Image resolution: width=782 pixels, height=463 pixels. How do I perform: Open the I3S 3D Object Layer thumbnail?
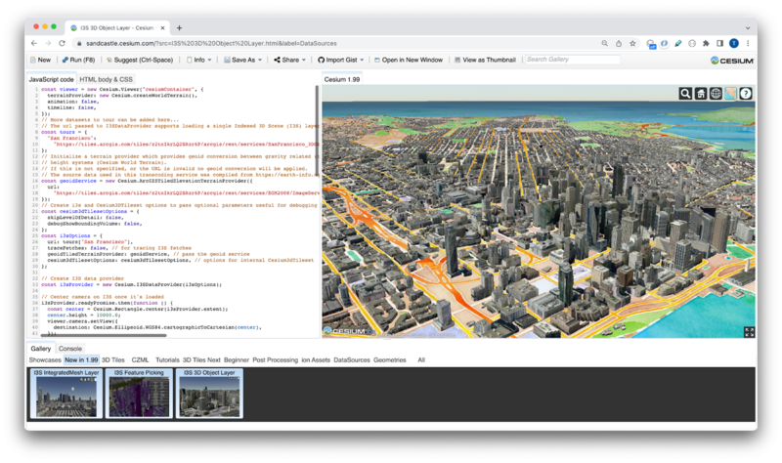[209, 394]
